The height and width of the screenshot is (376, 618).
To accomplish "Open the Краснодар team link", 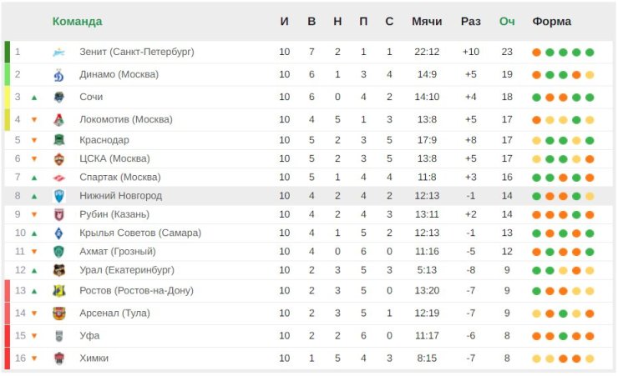I will click(104, 140).
